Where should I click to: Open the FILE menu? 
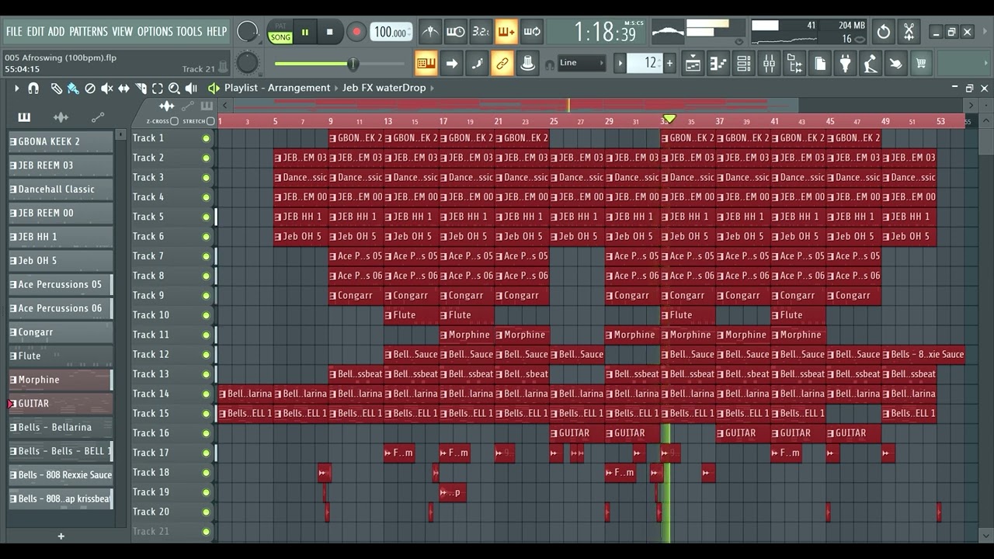(14, 32)
